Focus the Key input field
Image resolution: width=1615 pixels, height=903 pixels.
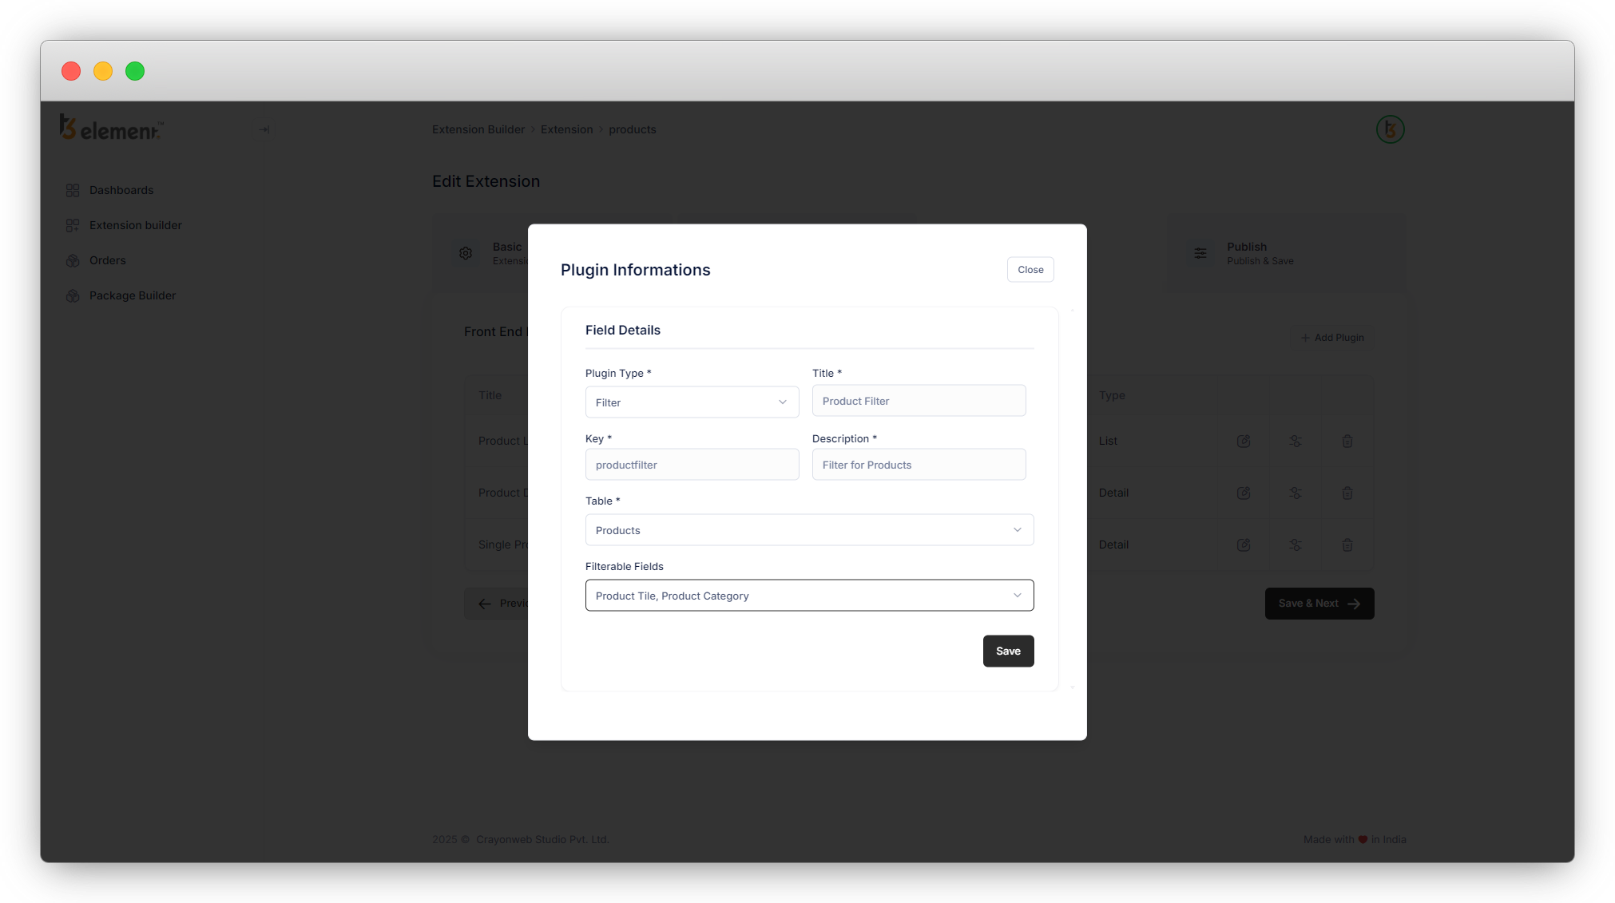point(692,465)
